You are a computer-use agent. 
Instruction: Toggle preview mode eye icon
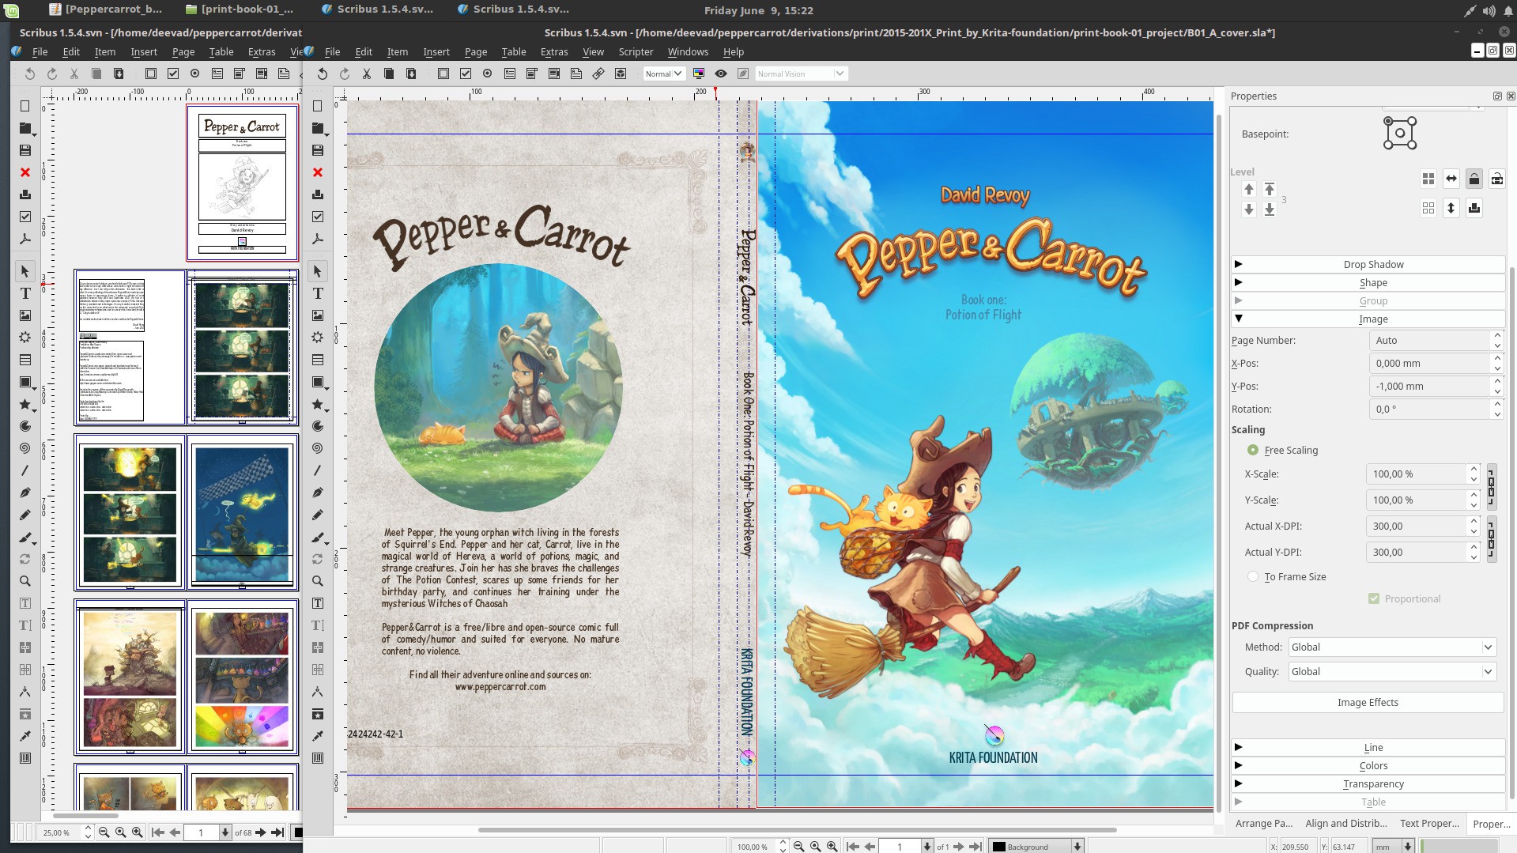[721, 74]
